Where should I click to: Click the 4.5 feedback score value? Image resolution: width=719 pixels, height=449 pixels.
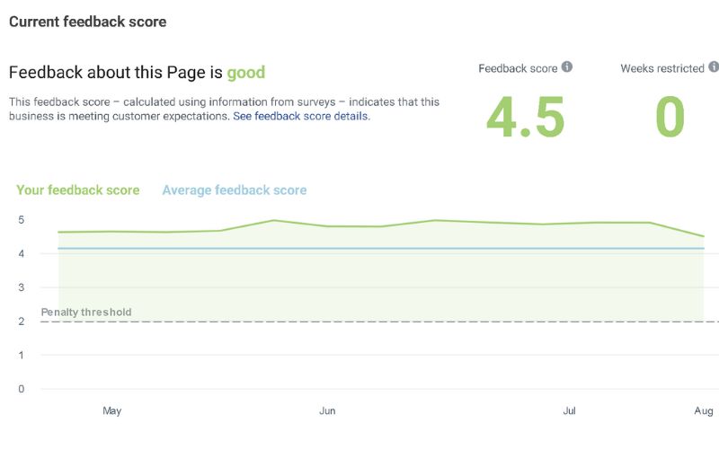526,117
